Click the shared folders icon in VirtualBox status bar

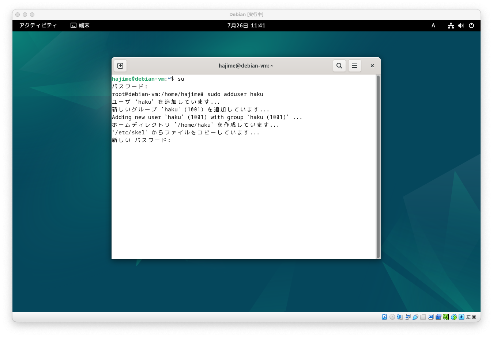click(423, 317)
